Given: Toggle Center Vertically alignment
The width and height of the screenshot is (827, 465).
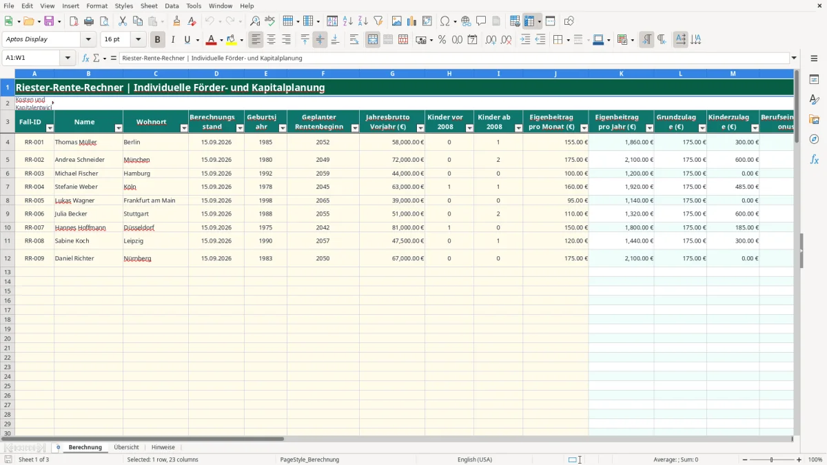Looking at the screenshot, I should click(320, 40).
